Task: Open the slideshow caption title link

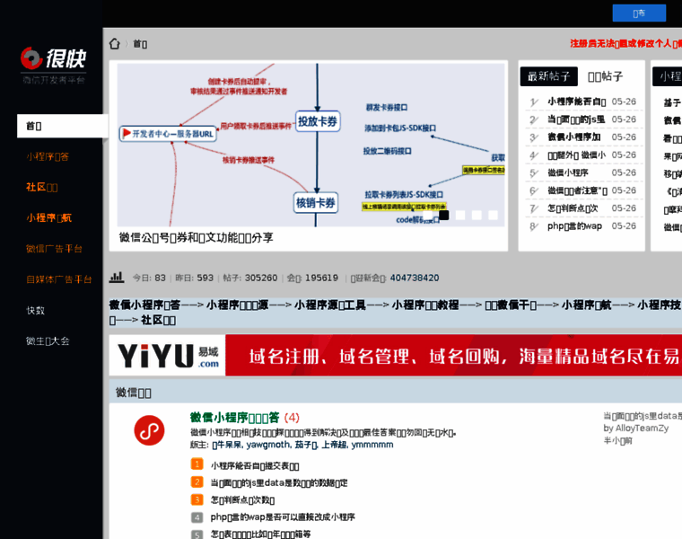Action: coord(197,238)
